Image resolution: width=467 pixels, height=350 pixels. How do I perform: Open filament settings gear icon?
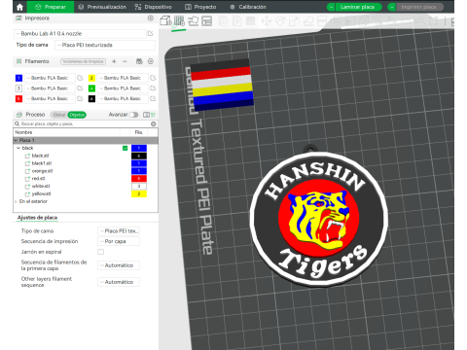[151, 61]
